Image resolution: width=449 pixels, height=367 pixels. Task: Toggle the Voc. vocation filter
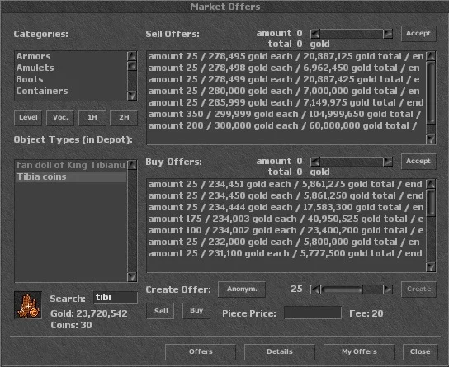60,118
